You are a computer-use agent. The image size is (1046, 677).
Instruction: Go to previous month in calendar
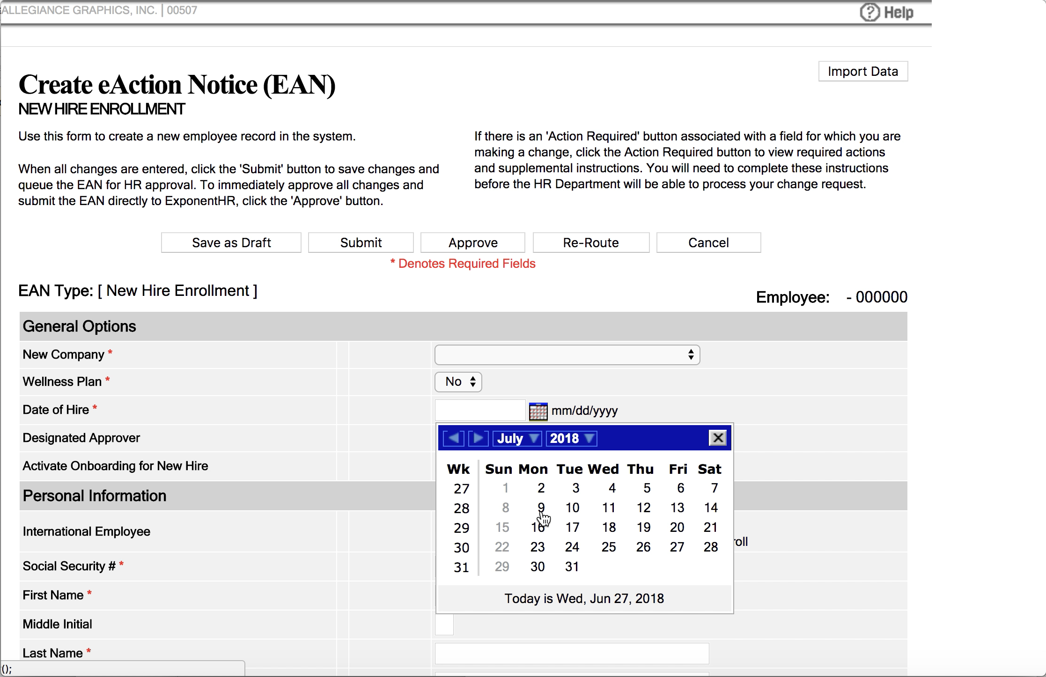[453, 438]
